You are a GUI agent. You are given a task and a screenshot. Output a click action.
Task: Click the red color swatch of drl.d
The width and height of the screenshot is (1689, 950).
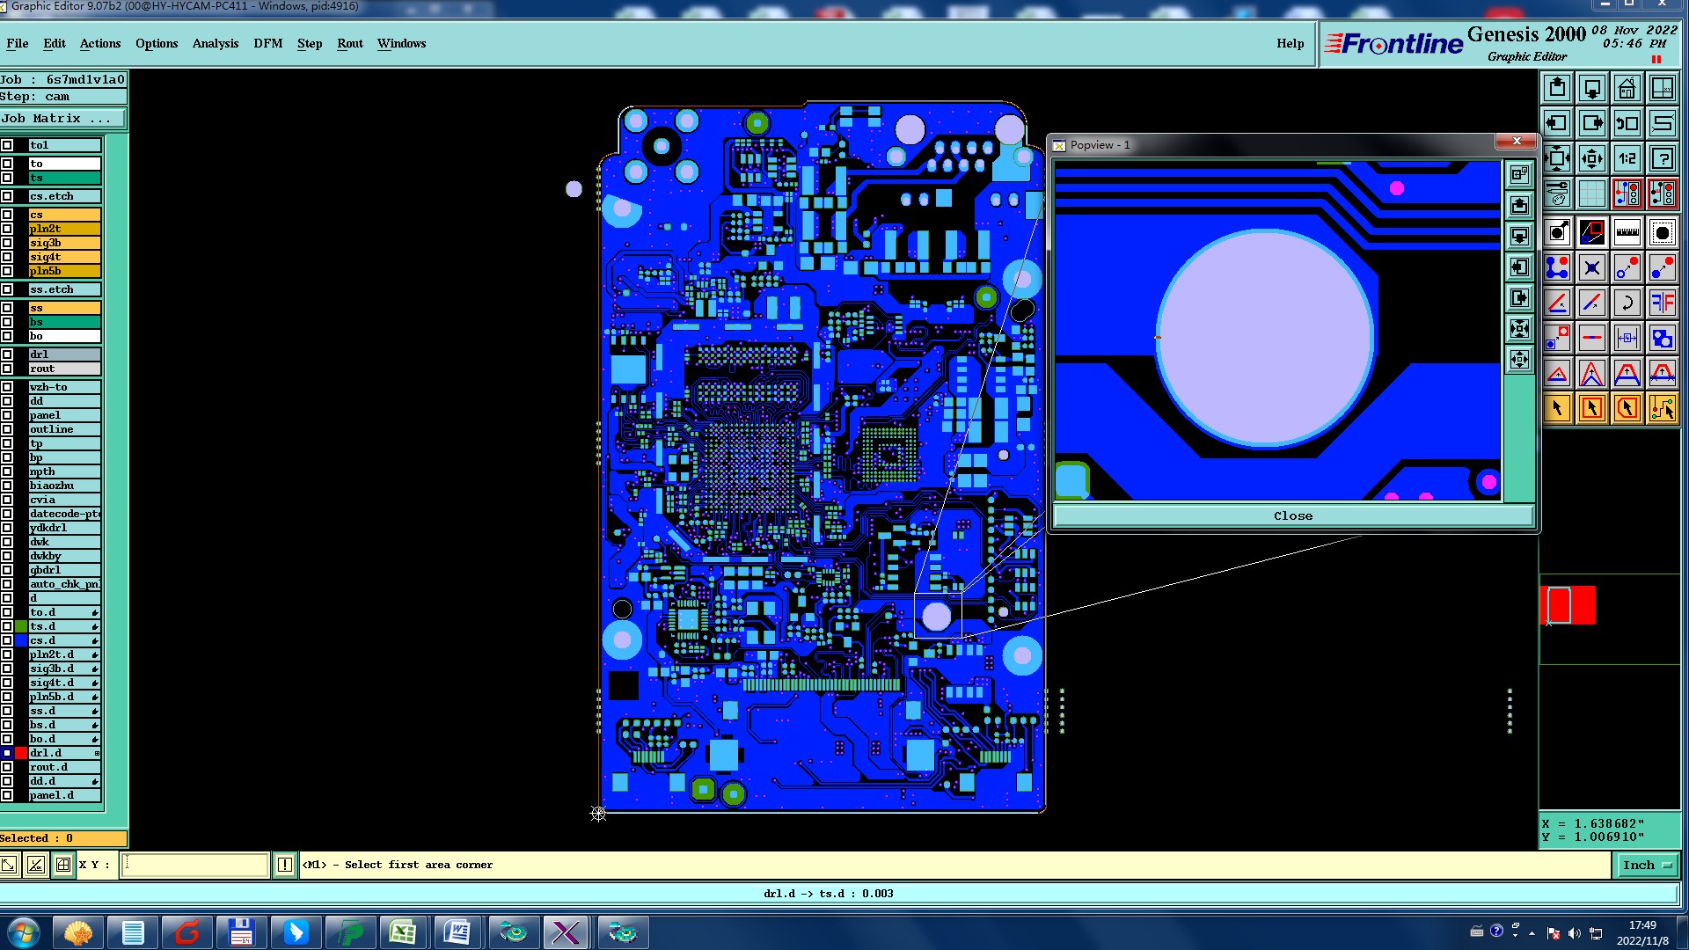pyautogui.click(x=21, y=753)
